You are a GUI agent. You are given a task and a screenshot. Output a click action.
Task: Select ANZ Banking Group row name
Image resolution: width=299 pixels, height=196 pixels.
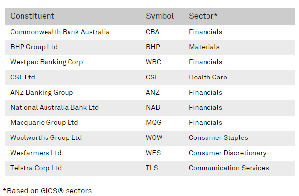coord(42,93)
